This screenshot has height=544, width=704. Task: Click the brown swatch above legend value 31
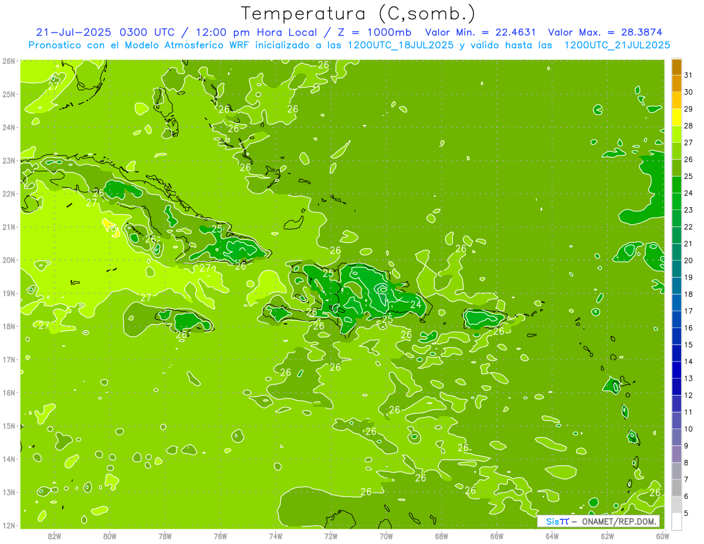676,67
